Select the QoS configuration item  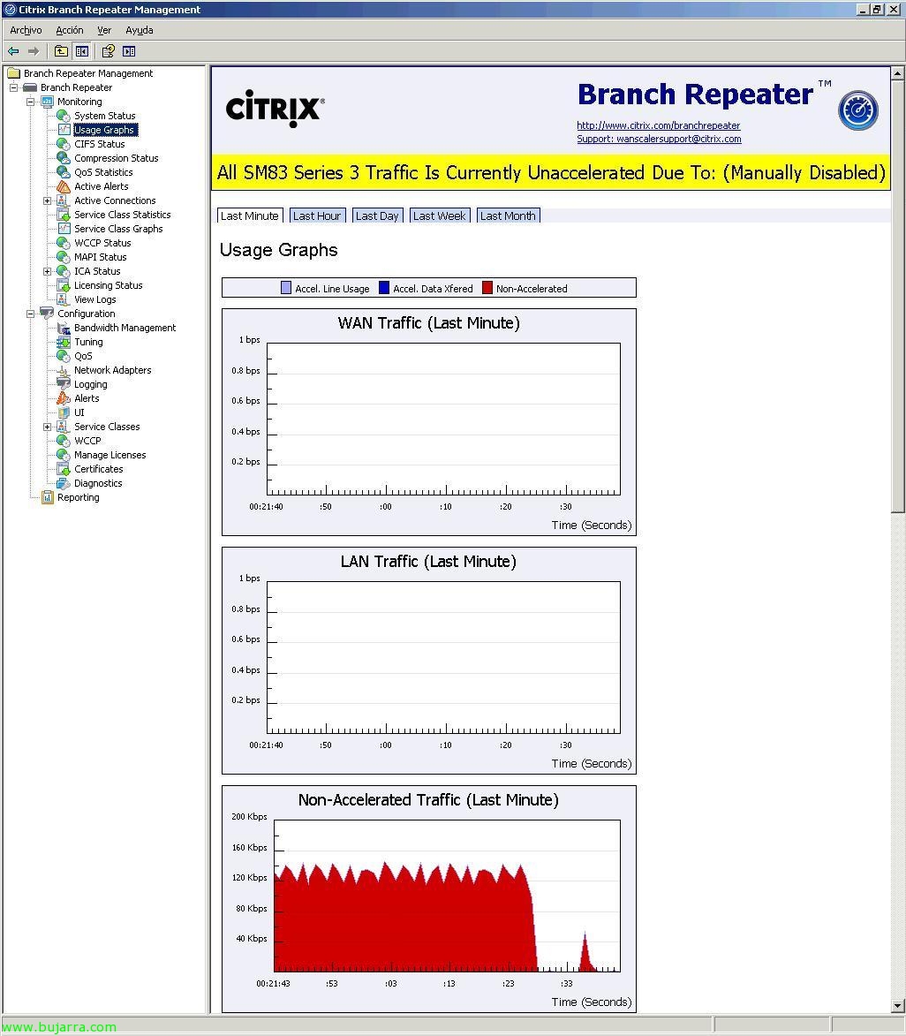click(x=83, y=356)
